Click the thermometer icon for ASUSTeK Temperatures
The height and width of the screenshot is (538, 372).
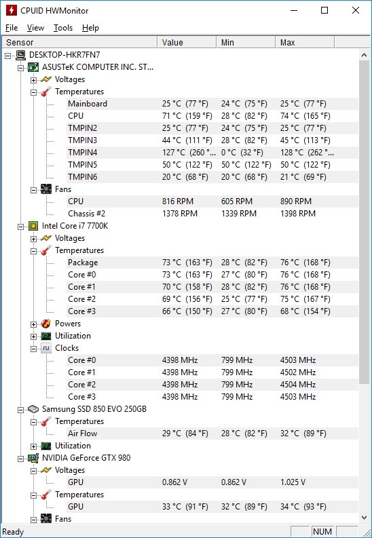point(46,92)
